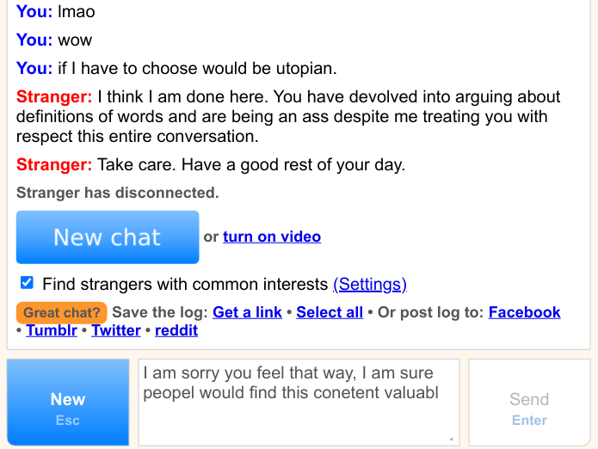Post the log to reddit
The image size is (598, 449).
coord(176,330)
